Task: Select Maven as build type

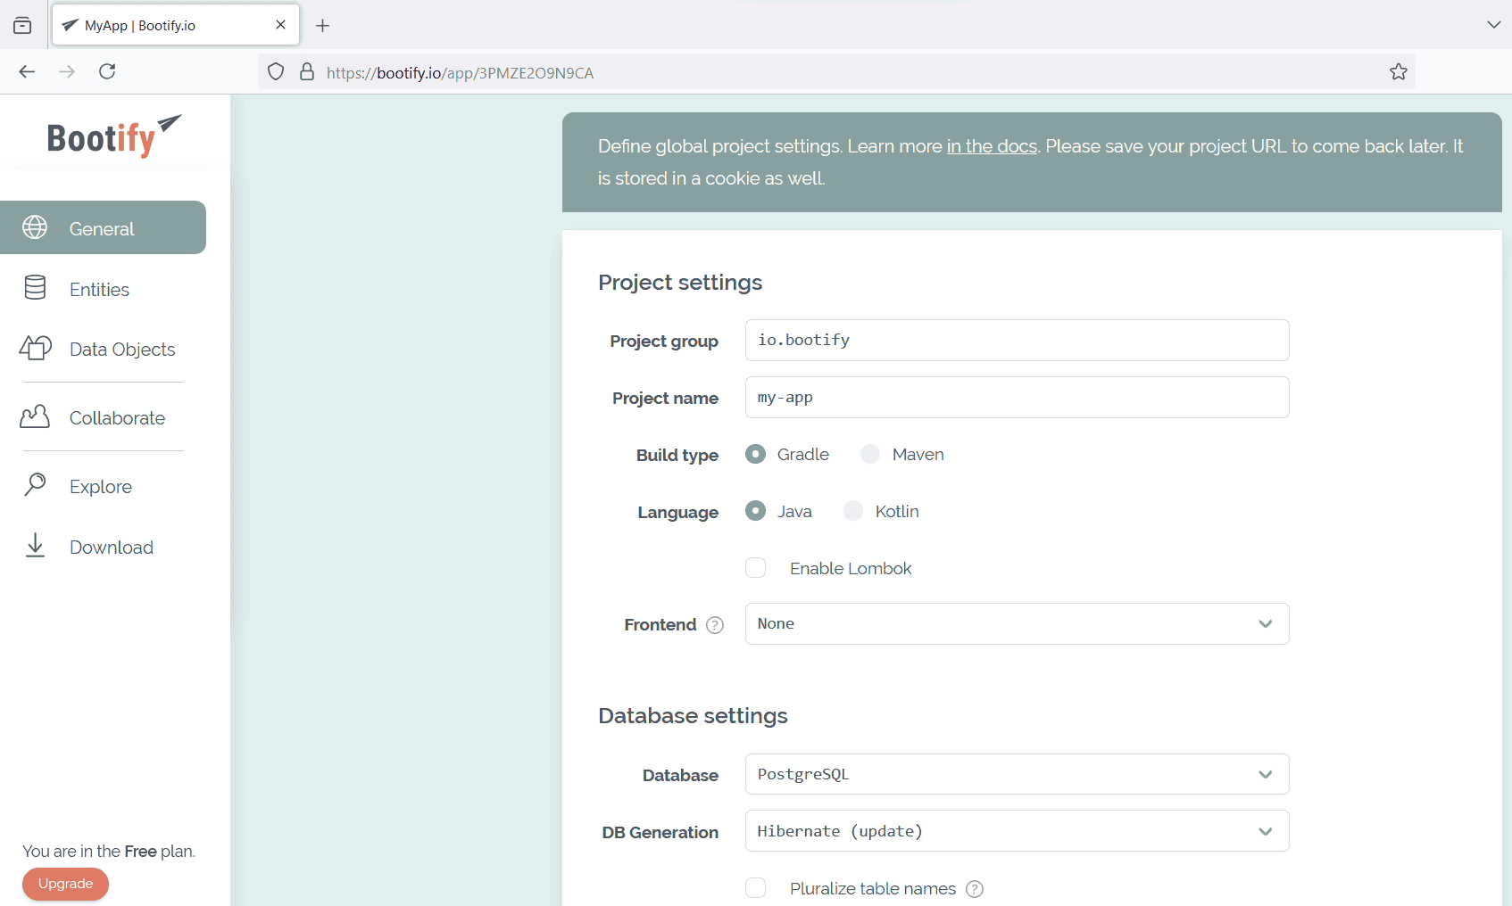Action: pos(870,455)
